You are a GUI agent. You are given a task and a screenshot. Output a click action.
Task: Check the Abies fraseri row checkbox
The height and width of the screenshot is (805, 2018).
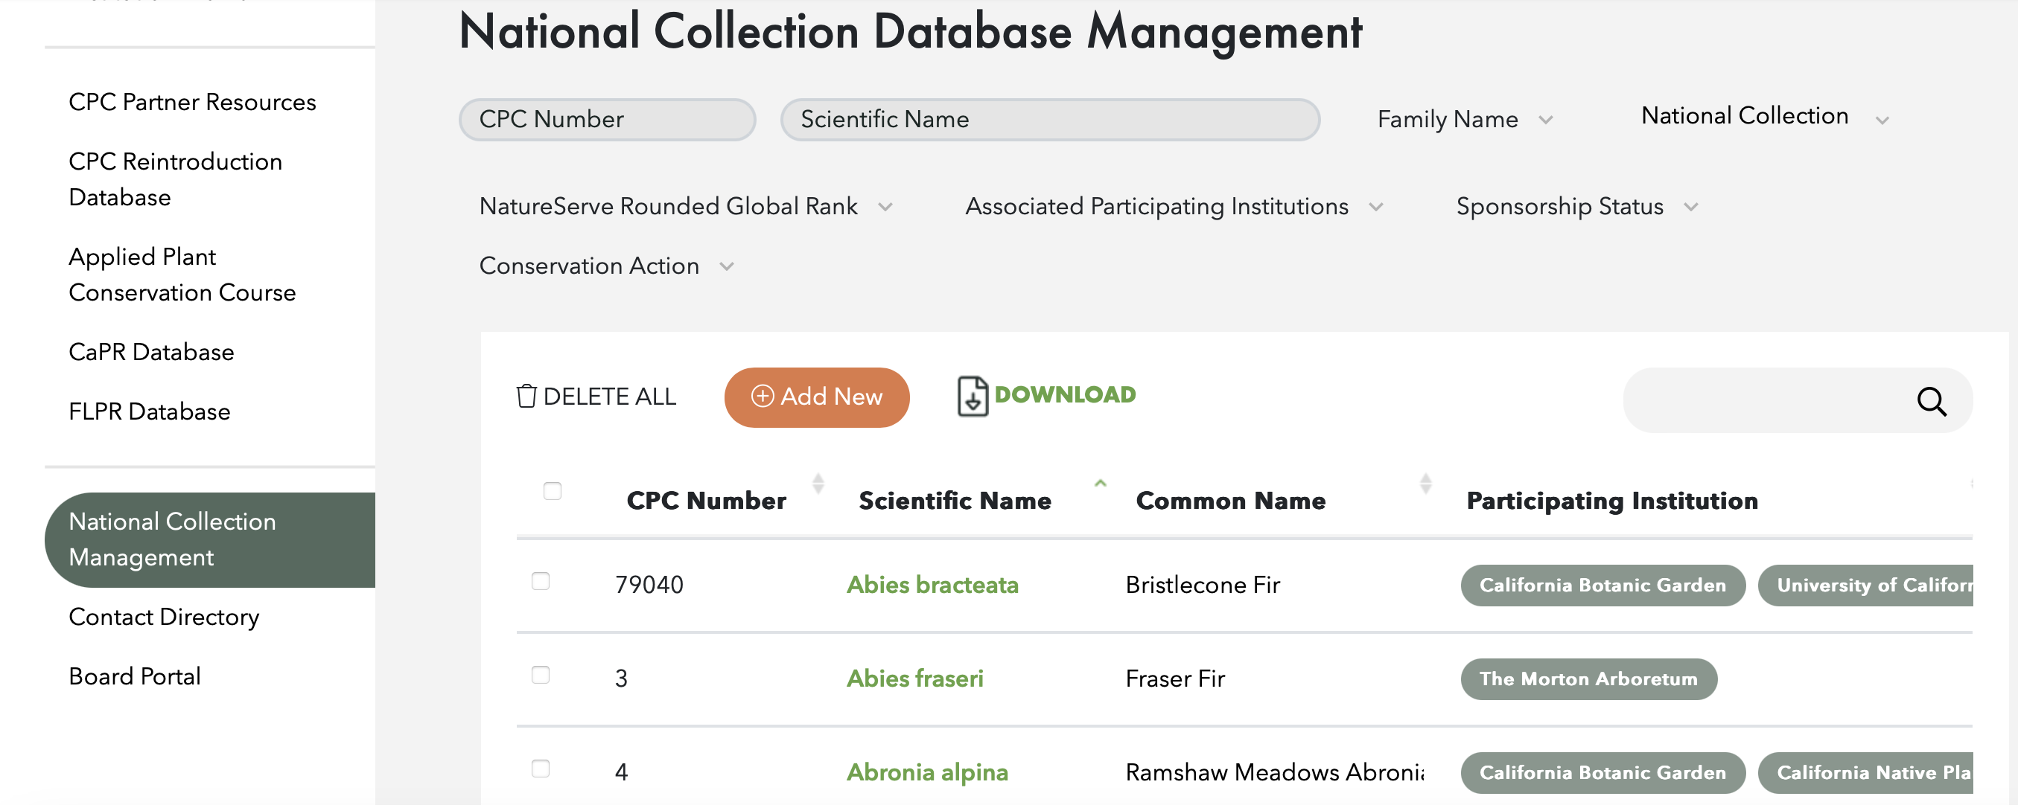coord(541,675)
